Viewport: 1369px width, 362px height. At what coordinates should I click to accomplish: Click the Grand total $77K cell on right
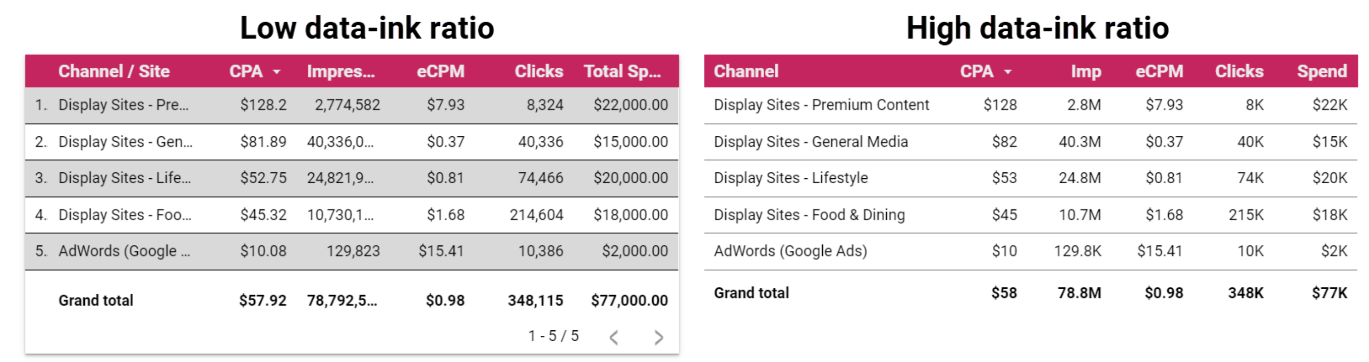[x=1329, y=293]
